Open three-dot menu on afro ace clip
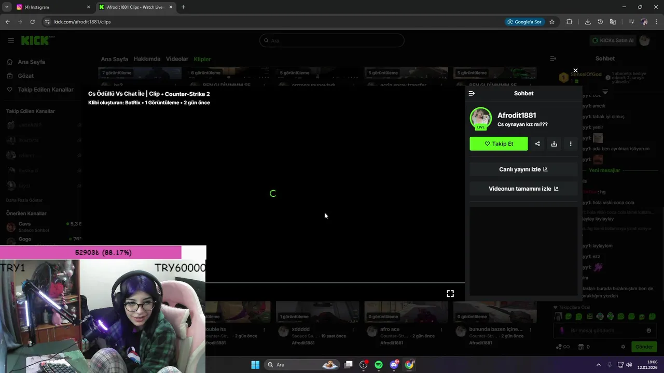The height and width of the screenshot is (373, 664). pyautogui.click(x=441, y=329)
